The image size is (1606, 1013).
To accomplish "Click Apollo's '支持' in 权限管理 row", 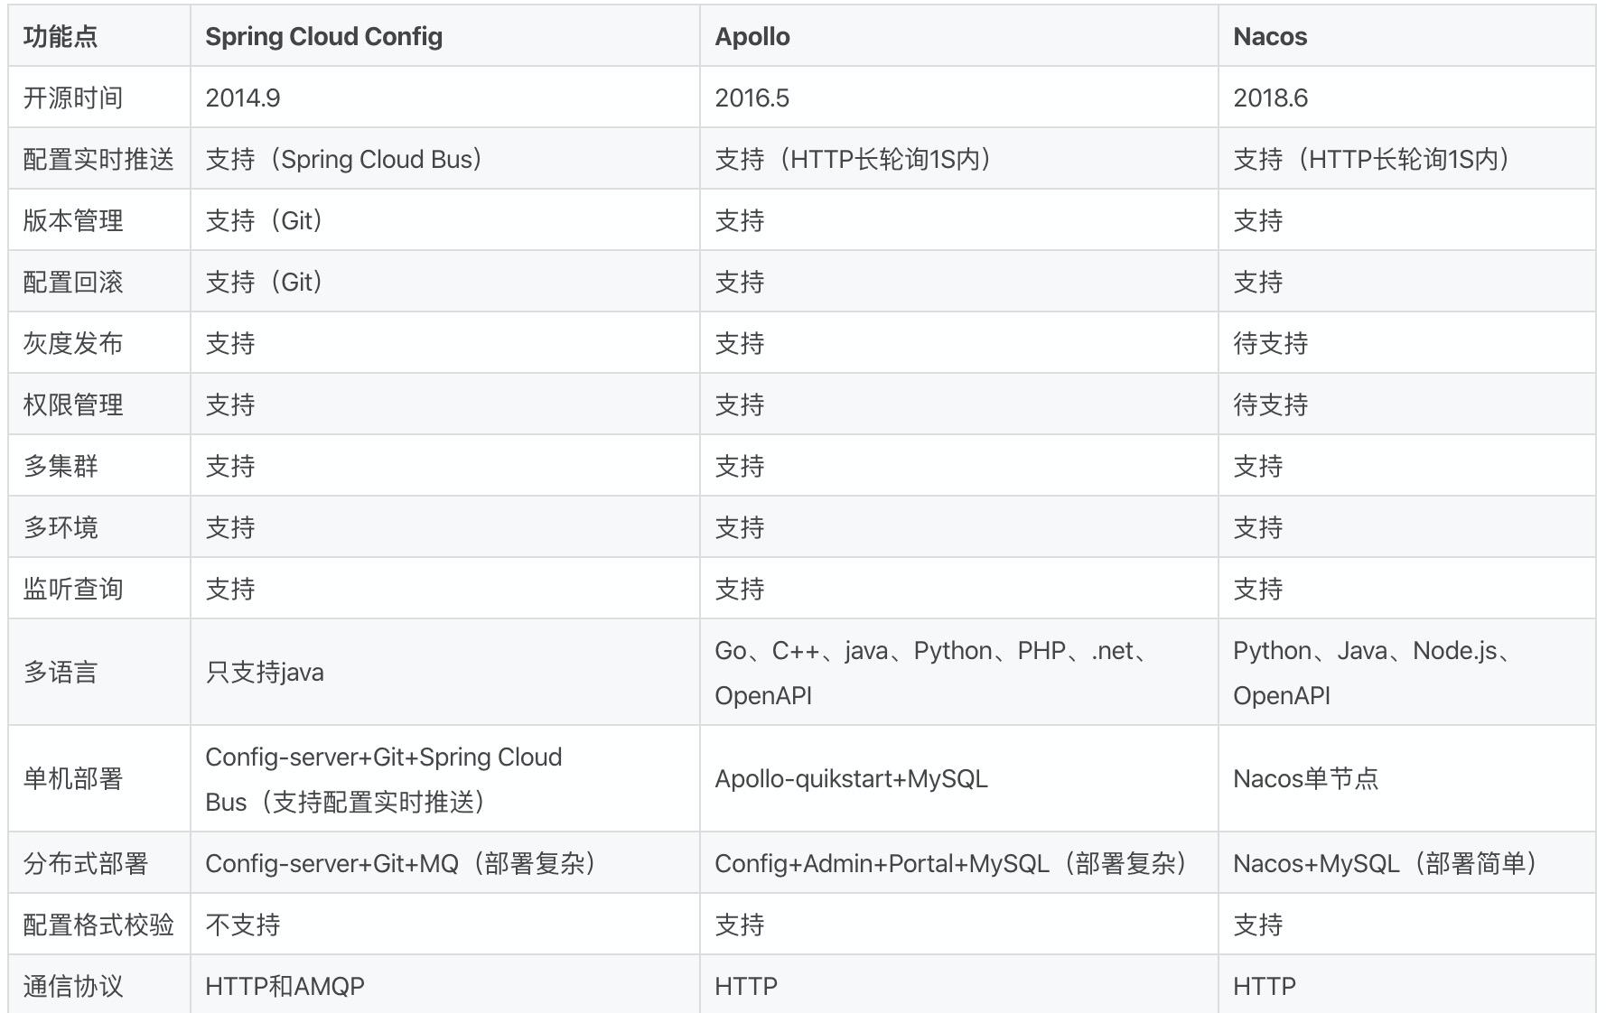I will [x=959, y=404].
